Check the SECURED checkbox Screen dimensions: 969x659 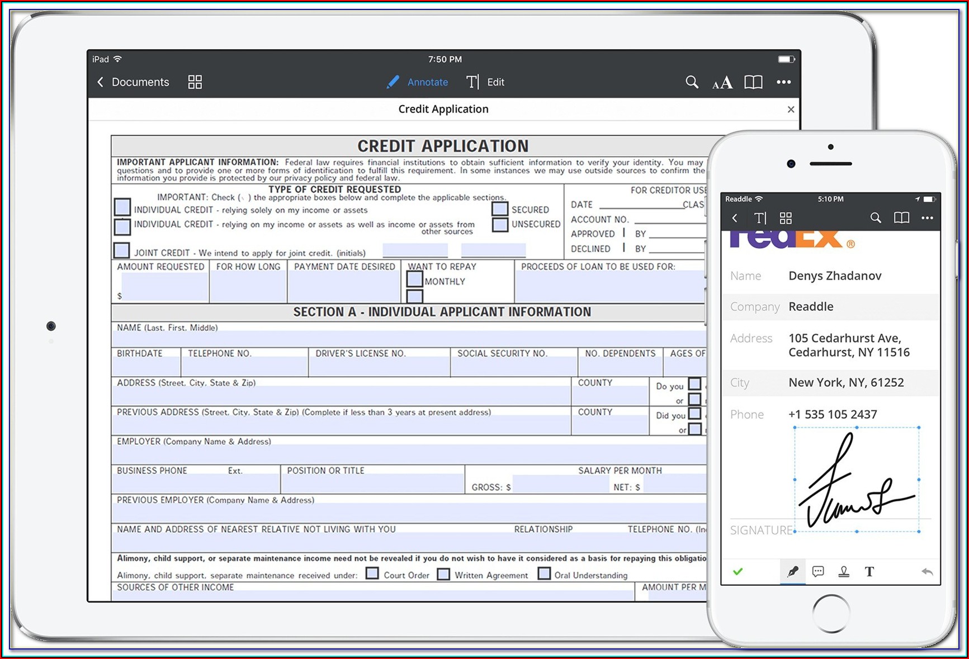click(x=500, y=209)
